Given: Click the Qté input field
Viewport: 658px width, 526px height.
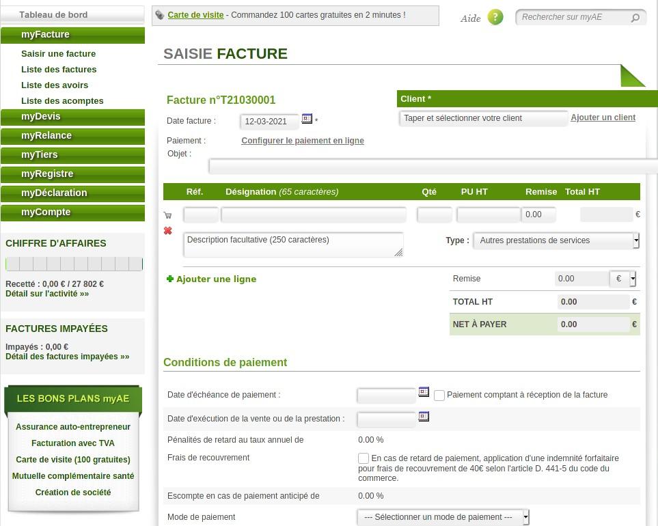Looking at the screenshot, I should click(x=435, y=214).
